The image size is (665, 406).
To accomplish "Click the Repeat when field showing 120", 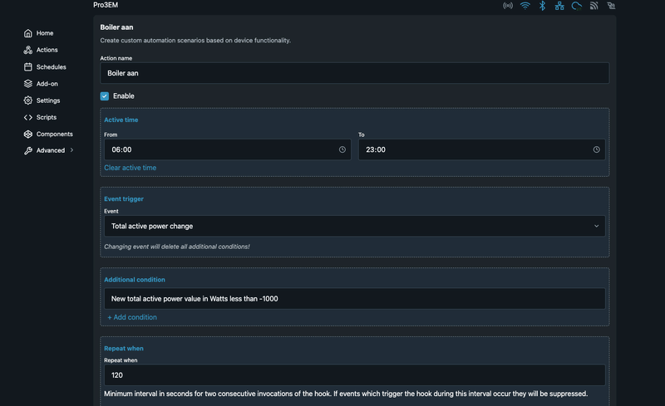I will (x=355, y=375).
